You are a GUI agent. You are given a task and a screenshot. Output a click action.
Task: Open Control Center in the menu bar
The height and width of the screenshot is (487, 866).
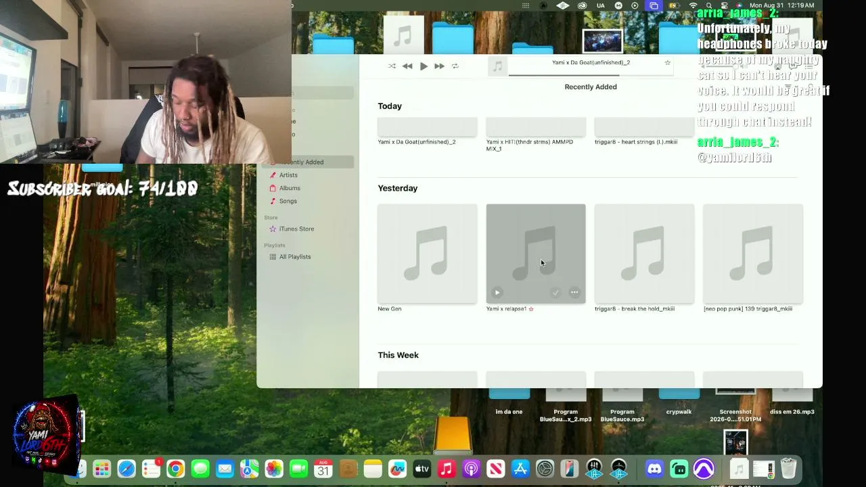pos(724,5)
